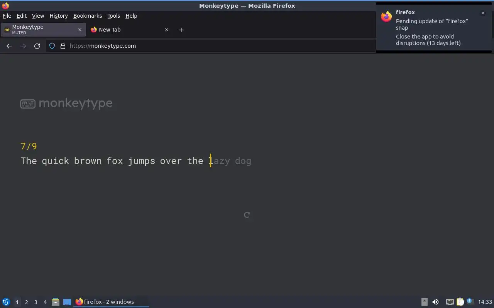
Task: Open the History menu
Action: (59, 16)
